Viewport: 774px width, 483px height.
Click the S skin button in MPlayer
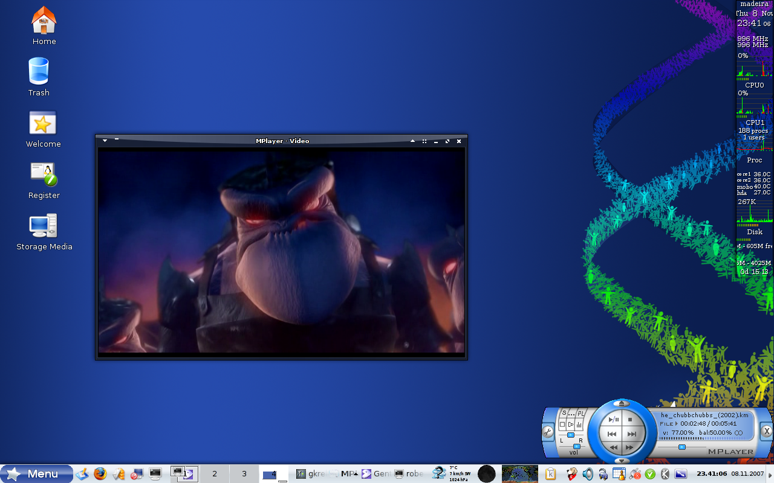(564, 414)
